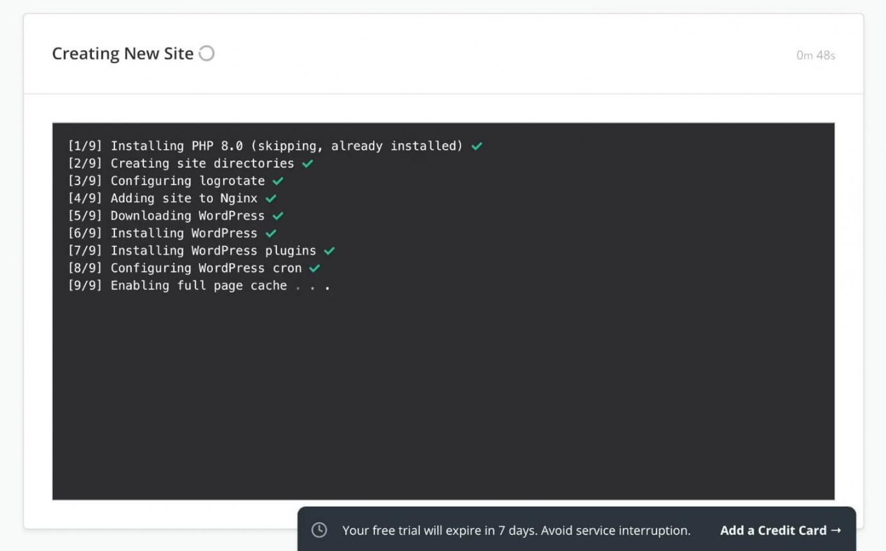Click checkmark after Configuring WordPress cron

(x=314, y=268)
